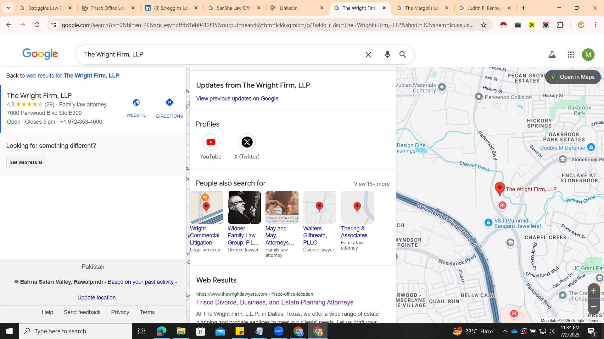Viewport: 604px width, 339px height.
Task: Switch to the SanSha Law Offic tab
Action: [x=234, y=8]
